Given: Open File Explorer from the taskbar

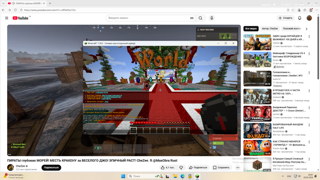Looking at the screenshot, I should click(175, 176).
